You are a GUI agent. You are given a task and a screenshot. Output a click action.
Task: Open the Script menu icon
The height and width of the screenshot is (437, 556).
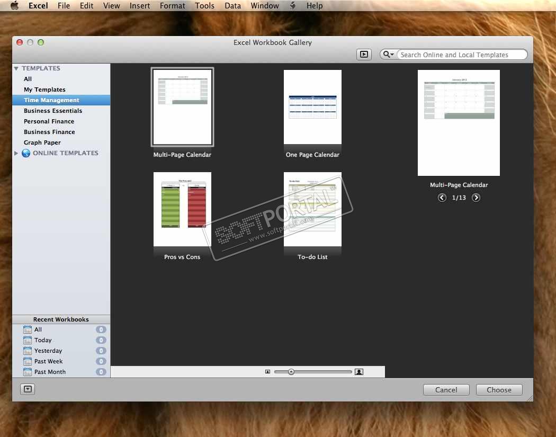[292, 6]
